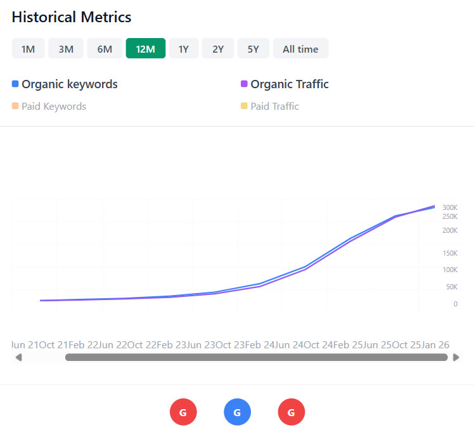
Task: Toggle the Organic Traffic series
Action: point(290,84)
